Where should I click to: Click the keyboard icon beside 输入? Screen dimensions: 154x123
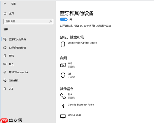coord(5,64)
